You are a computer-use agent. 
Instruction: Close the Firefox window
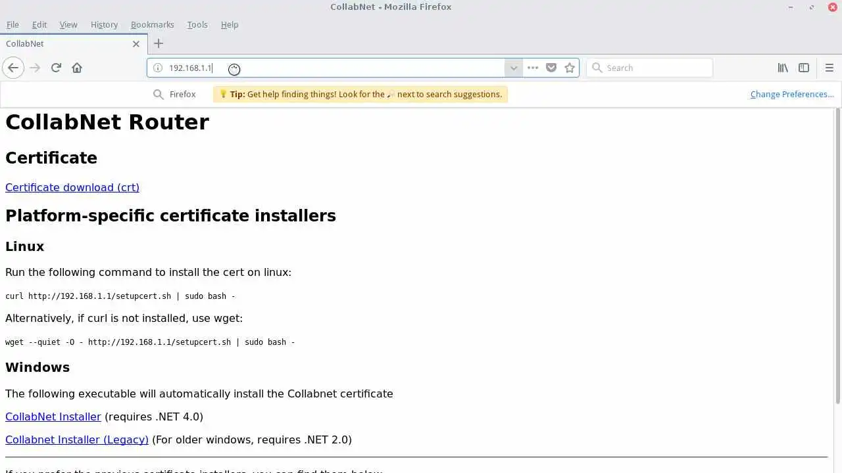pyautogui.click(x=831, y=7)
